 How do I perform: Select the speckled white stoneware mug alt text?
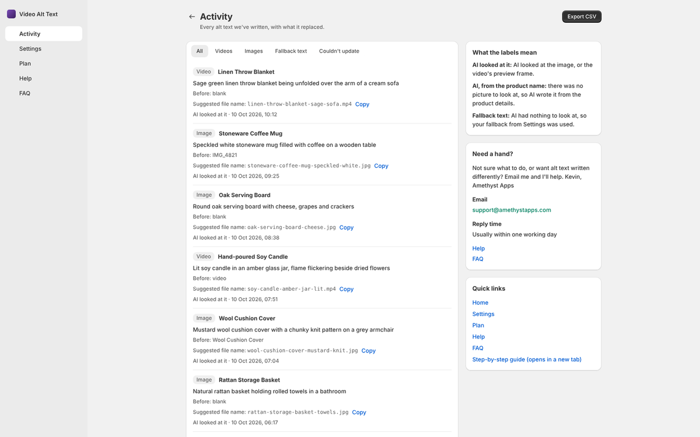click(x=285, y=145)
